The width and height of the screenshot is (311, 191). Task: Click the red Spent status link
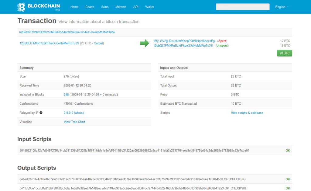[x=222, y=41]
